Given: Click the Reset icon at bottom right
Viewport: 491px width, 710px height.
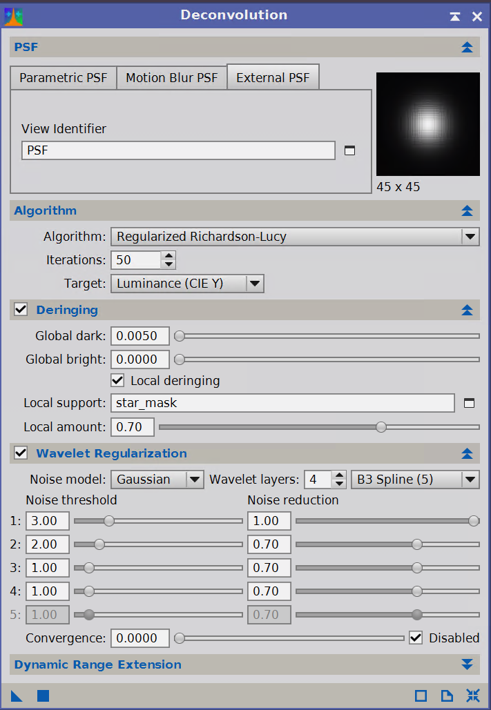Looking at the screenshot, I should [473, 696].
